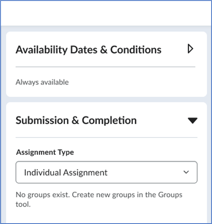Viewport: 212px width, 224px height.
Task: Click the word 'Groups' in the hint text
Action: click(170, 195)
